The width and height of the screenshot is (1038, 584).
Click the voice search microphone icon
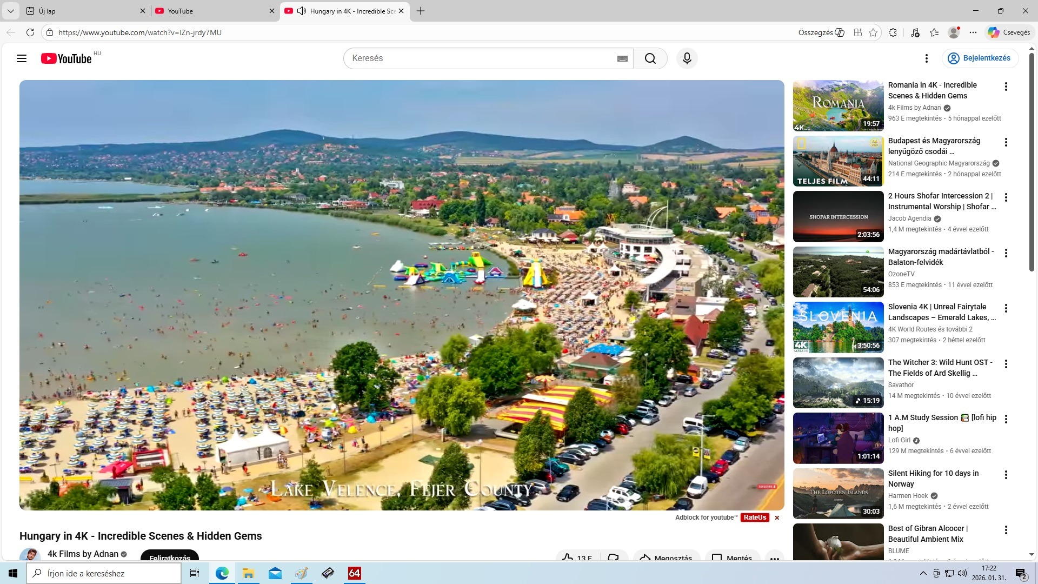(x=687, y=58)
